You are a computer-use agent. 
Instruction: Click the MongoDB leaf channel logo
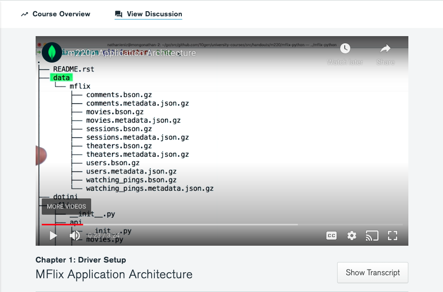52,53
